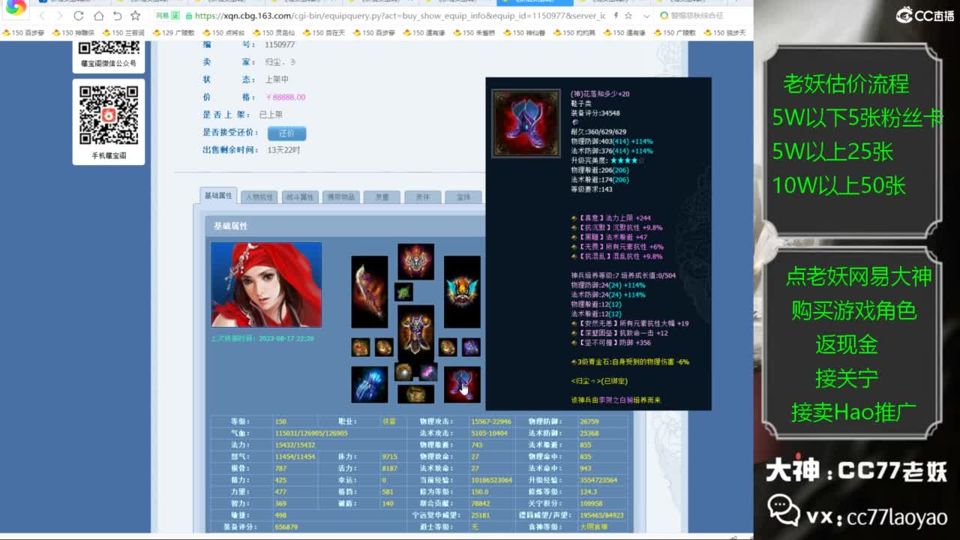
Task: Click the helmet equipment icon at top
Action: (x=415, y=262)
